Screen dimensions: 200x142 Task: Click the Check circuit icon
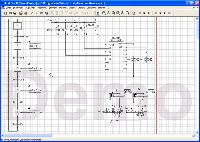[134, 13]
